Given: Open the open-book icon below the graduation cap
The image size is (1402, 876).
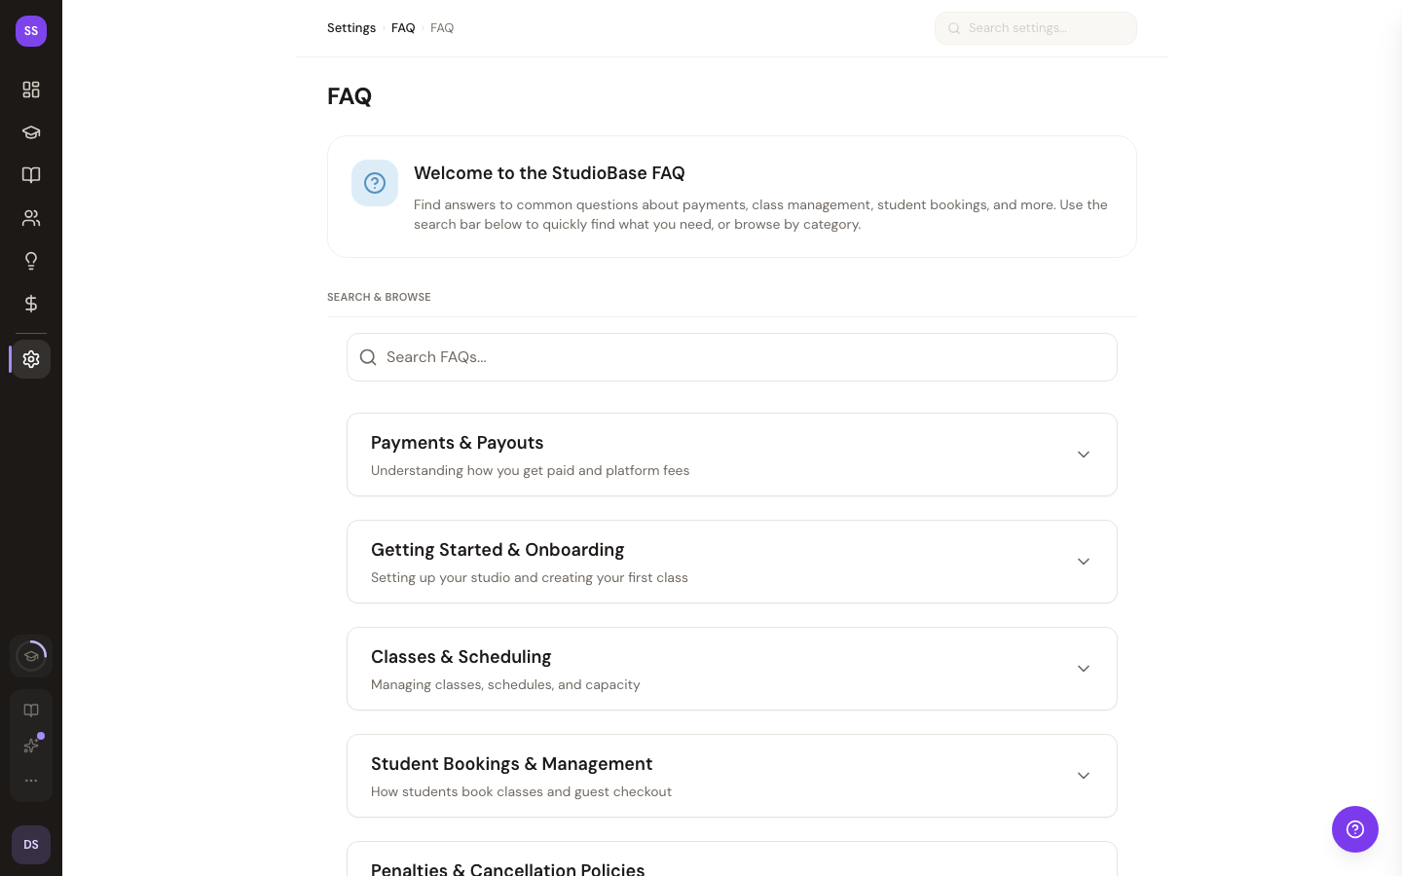Looking at the screenshot, I should [x=31, y=175].
